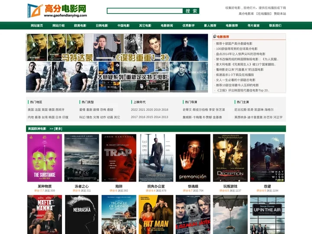Click the 某种物质 movie title link

[x=45, y=186]
